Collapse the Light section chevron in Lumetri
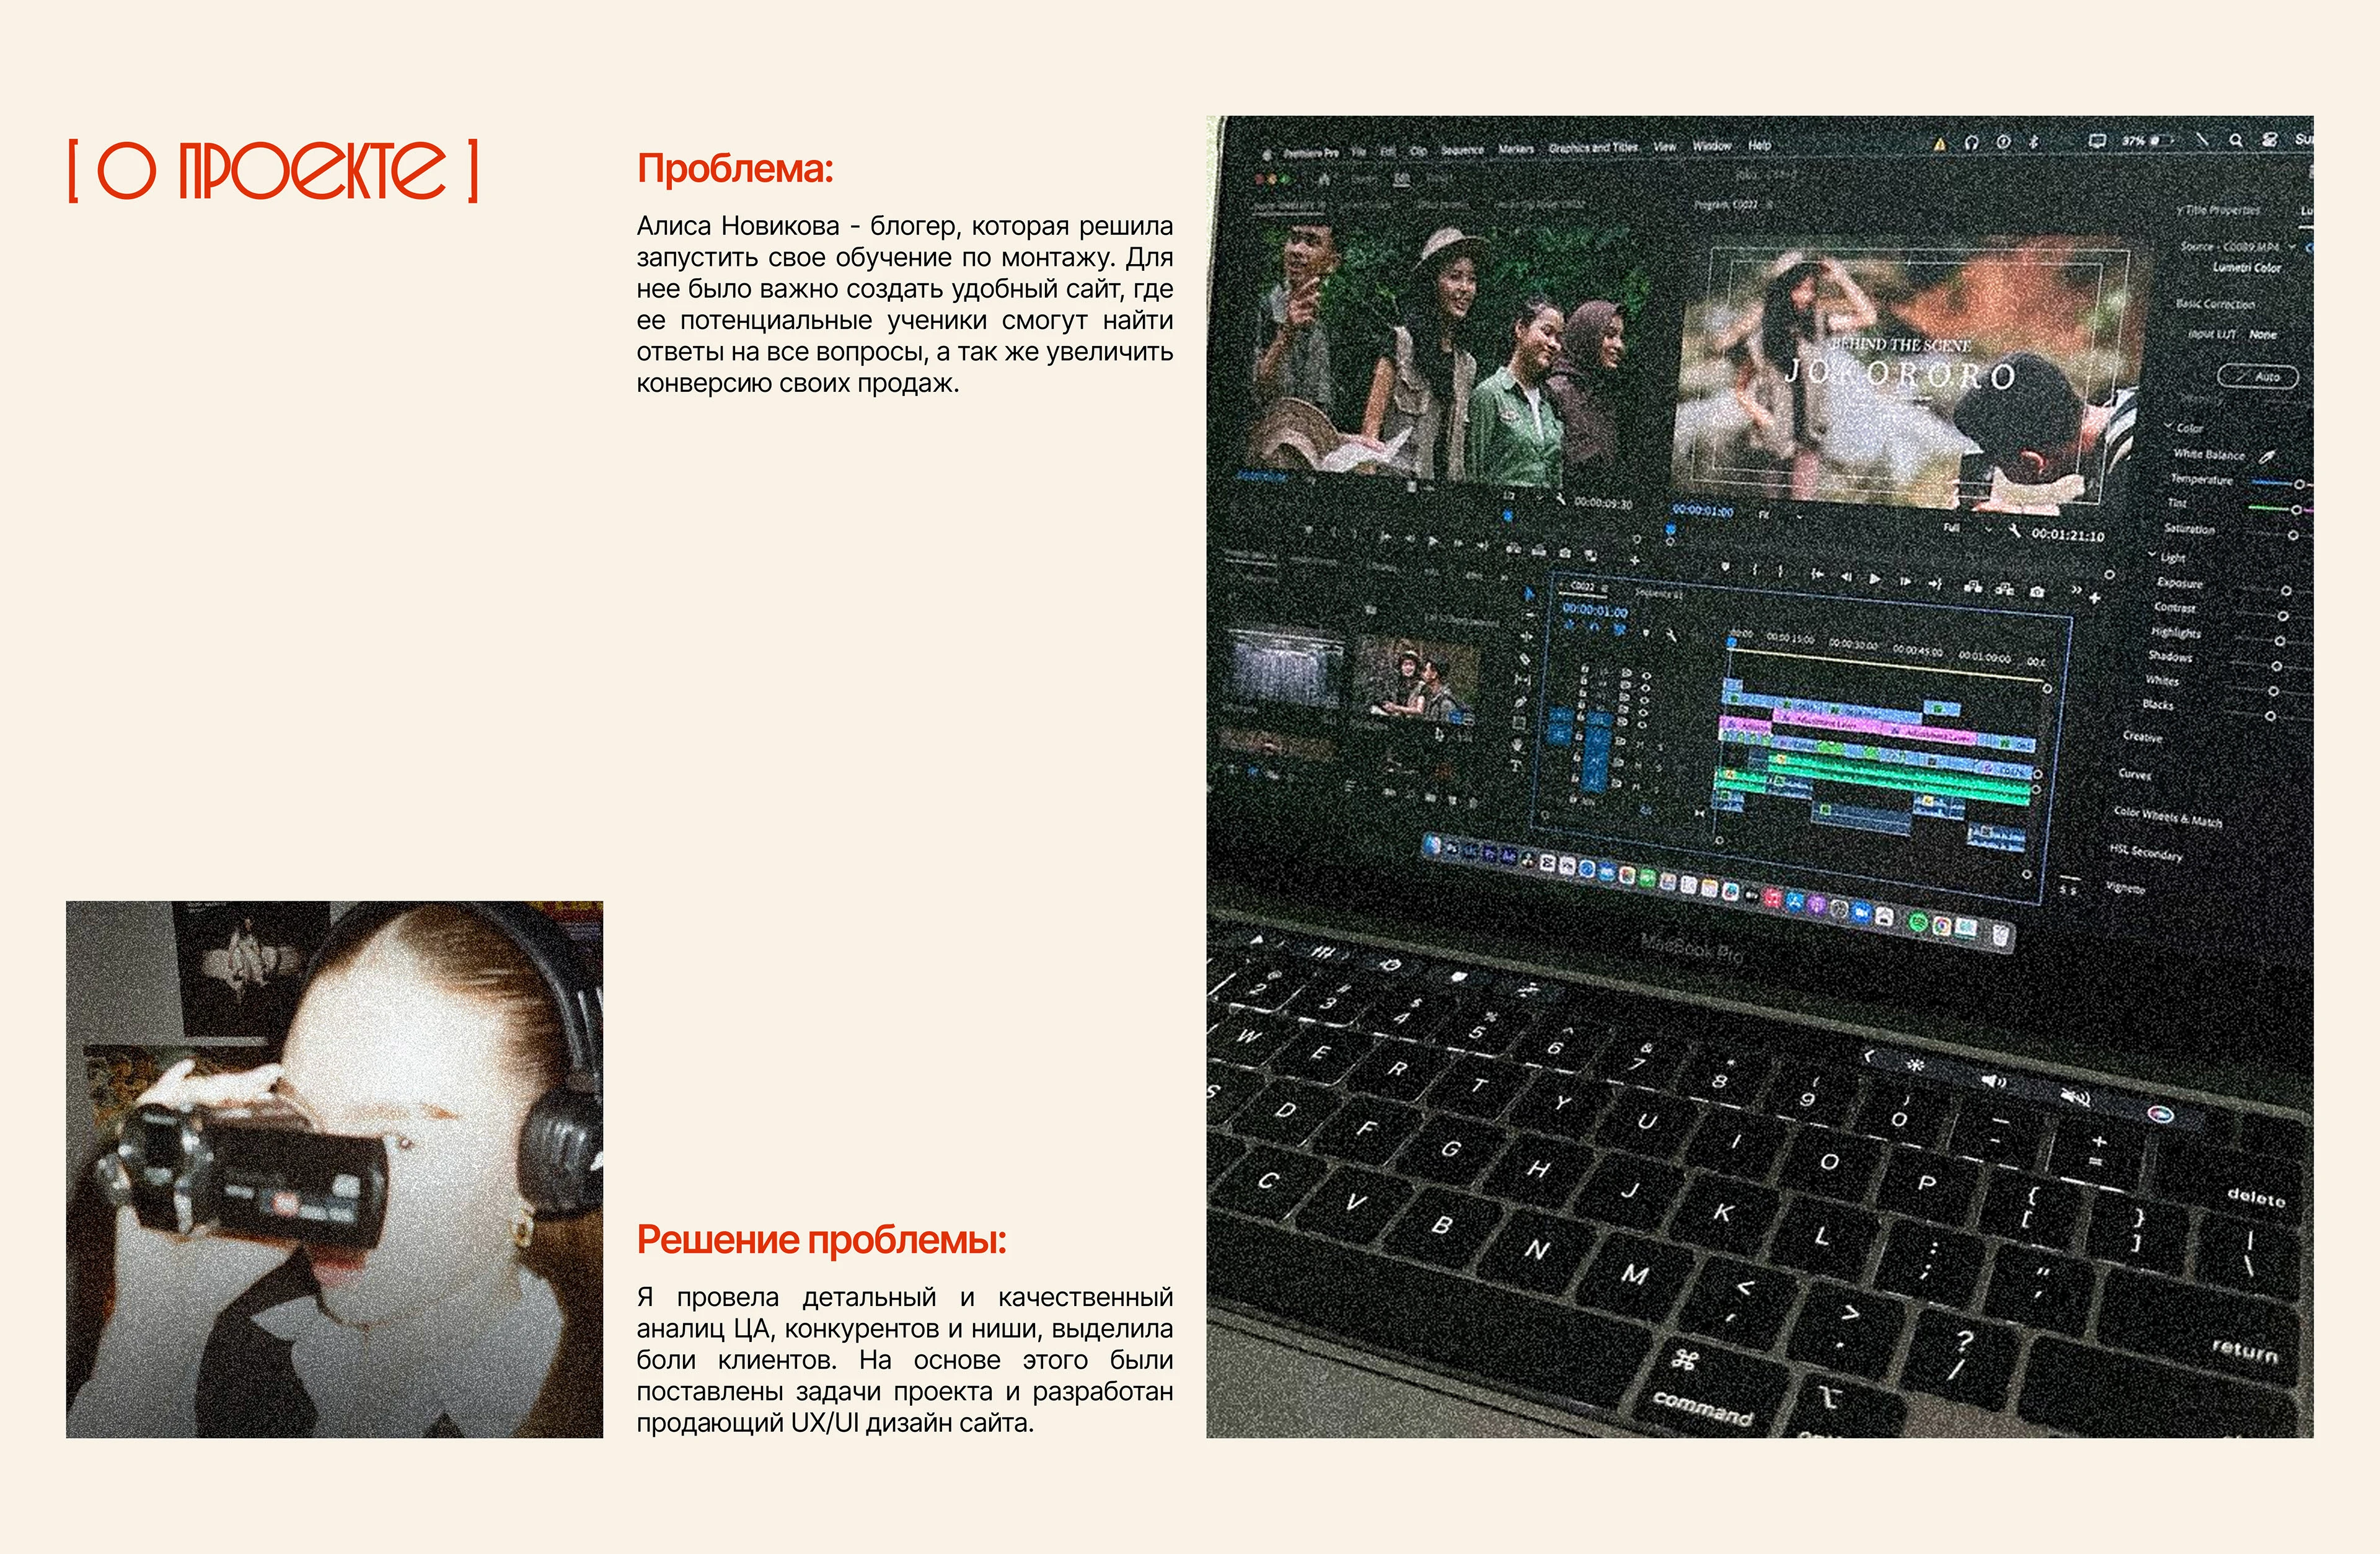This screenshot has width=2380, height=1554. 2152,555
